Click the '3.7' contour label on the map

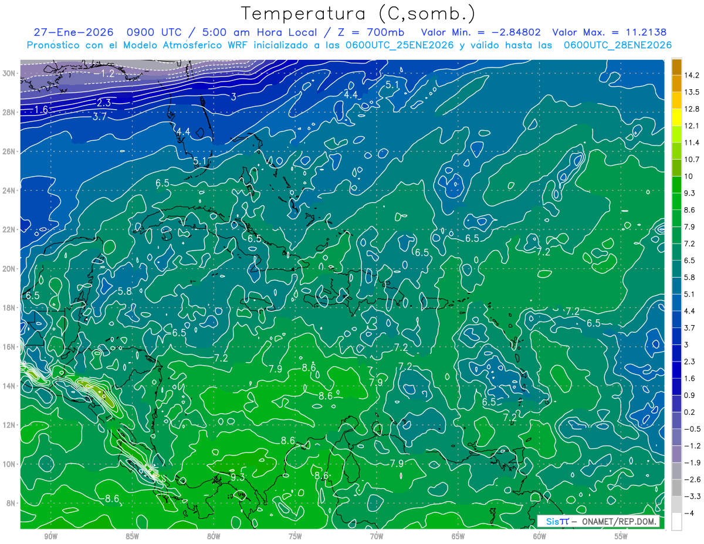click(100, 116)
